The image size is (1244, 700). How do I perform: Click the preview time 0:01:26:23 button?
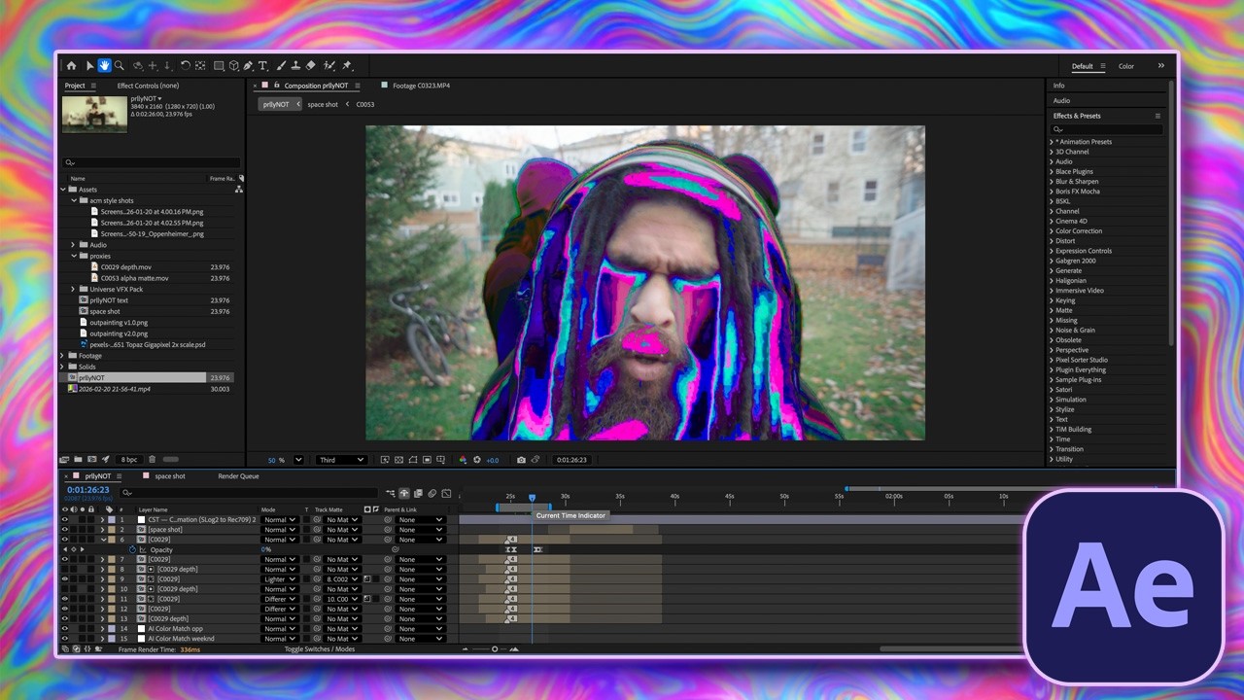click(572, 460)
